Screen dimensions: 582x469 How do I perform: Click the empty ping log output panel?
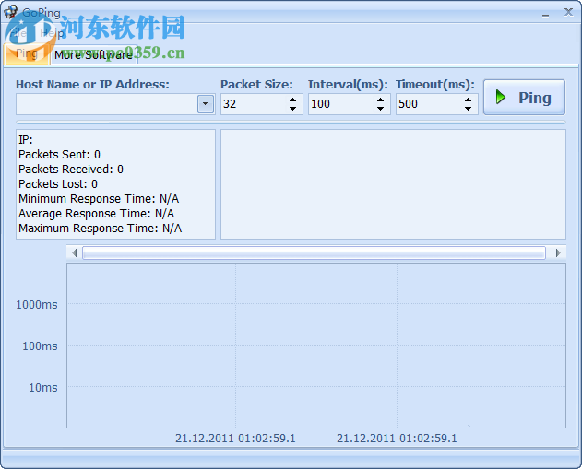coord(394,184)
